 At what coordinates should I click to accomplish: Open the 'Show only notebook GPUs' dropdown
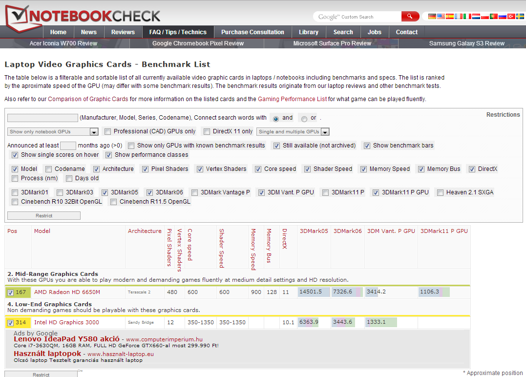click(53, 132)
